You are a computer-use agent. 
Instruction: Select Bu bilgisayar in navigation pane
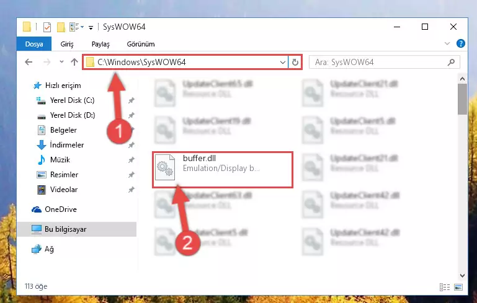point(77,229)
